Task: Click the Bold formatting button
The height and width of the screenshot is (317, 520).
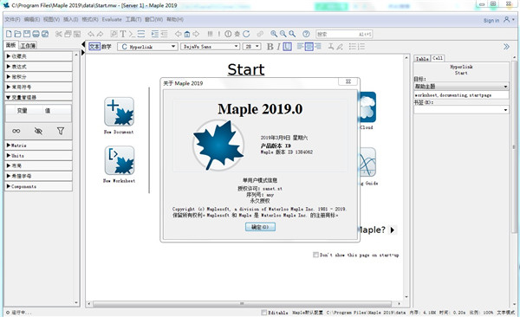Action: pos(270,47)
